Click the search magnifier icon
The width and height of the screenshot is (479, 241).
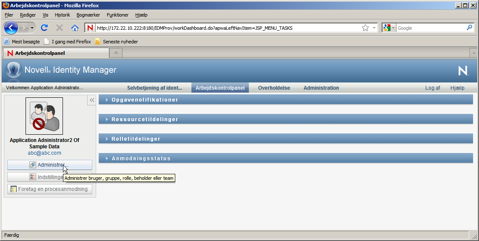[470, 28]
